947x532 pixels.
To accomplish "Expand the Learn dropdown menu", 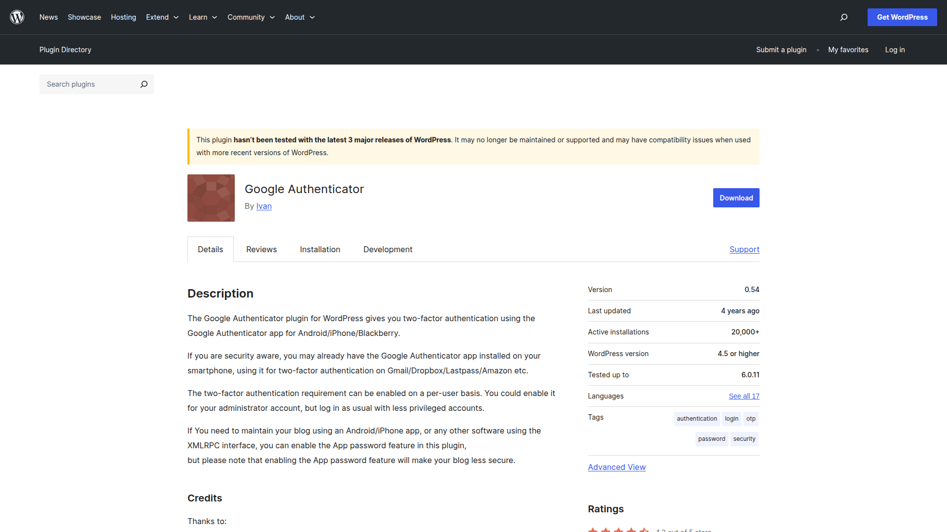I will (x=203, y=17).
